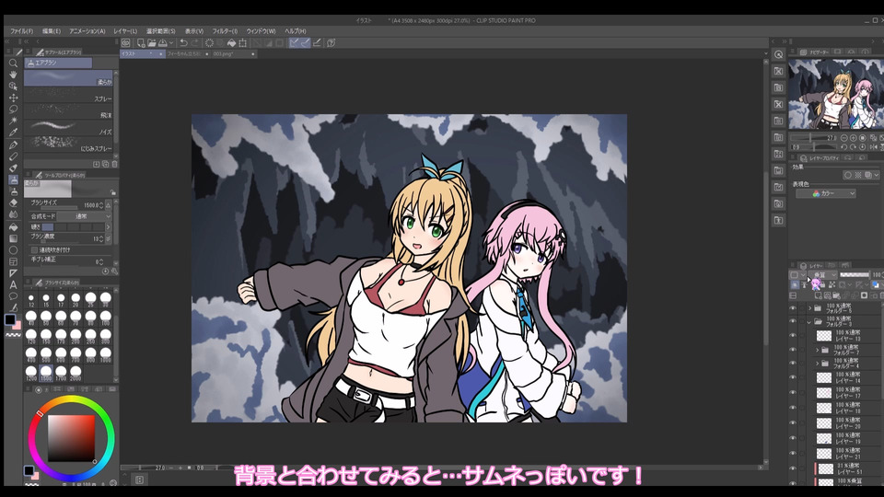This screenshot has height=497, width=884.
Task: Select the スプレー sub tool
Action: point(69,95)
